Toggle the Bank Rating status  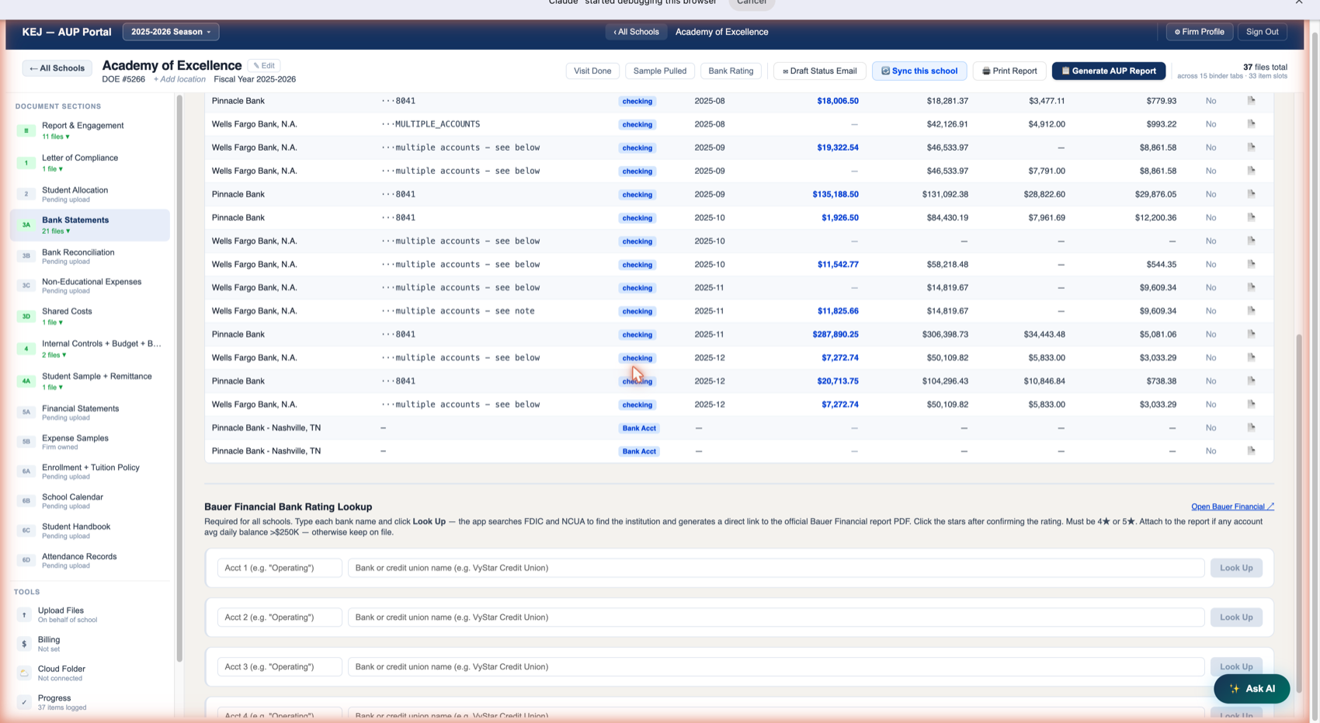pyautogui.click(x=731, y=71)
